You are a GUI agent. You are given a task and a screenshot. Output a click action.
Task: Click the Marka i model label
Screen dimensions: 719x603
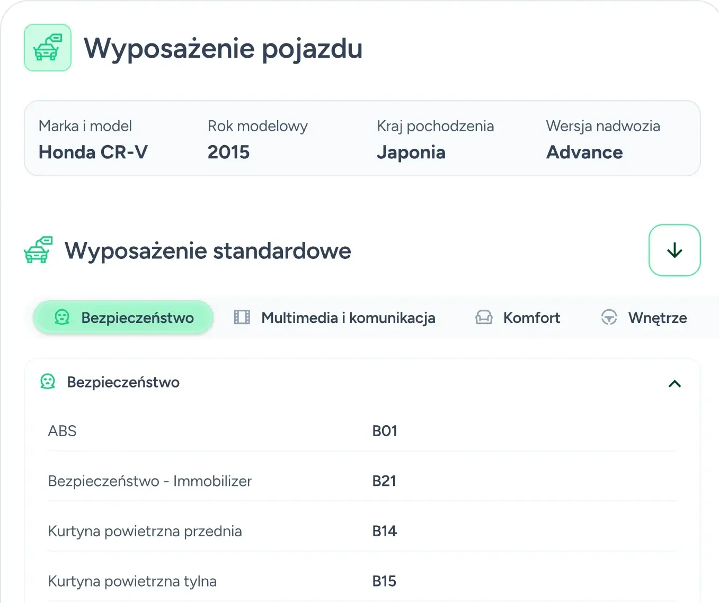click(x=85, y=126)
